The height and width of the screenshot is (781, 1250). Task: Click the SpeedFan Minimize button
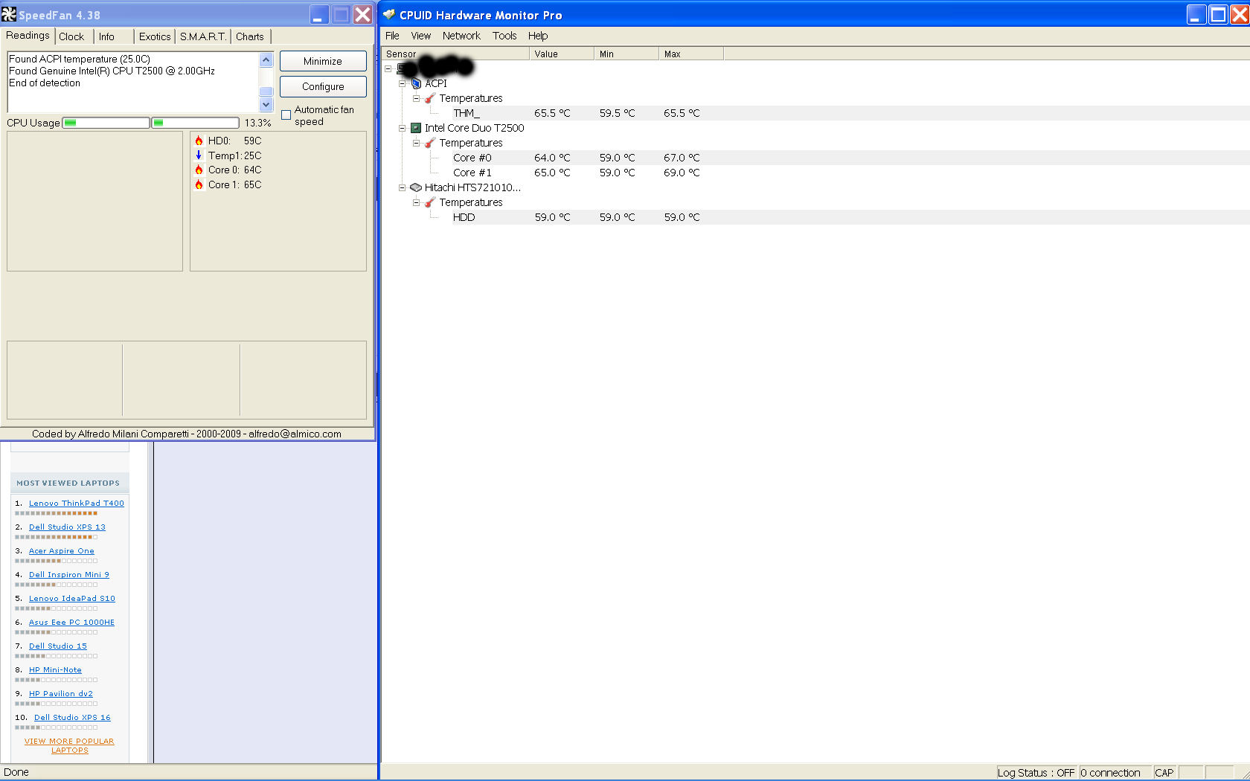pos(323,61)
